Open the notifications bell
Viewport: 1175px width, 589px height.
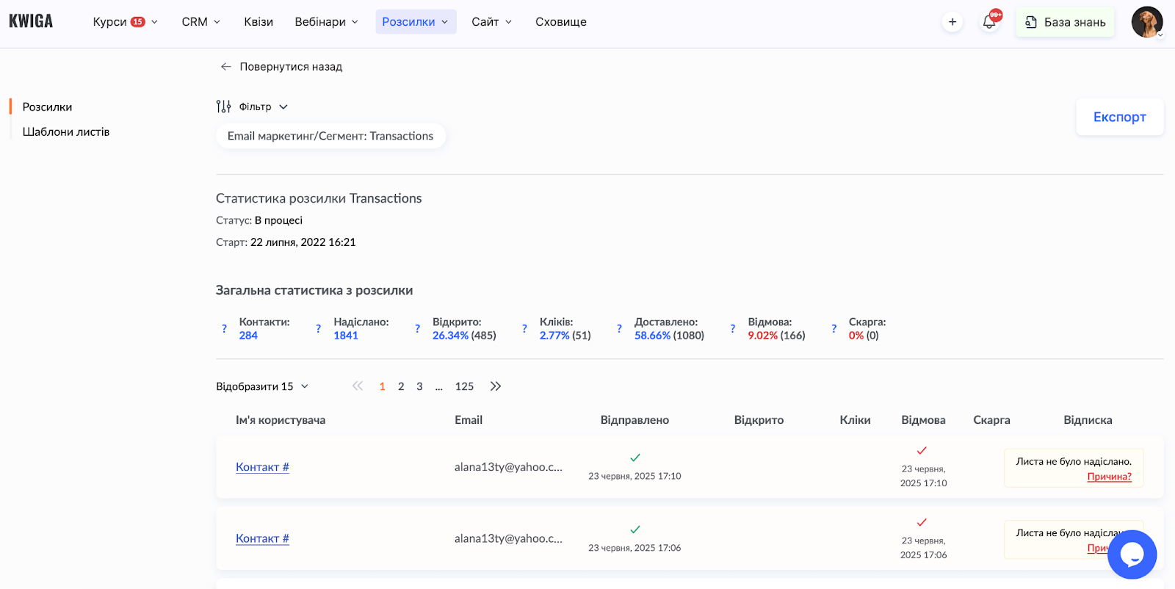pos(989,22)
